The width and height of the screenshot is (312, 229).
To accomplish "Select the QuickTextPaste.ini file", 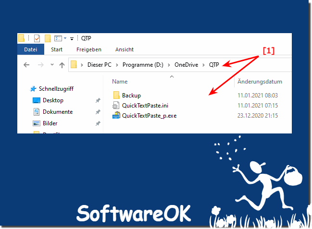I will pyautogui.click(x=145, y=106).
